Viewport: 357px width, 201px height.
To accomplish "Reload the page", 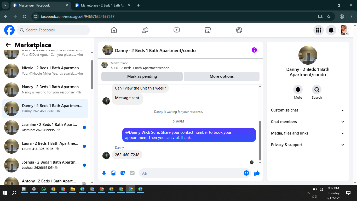I will click(25, 16).
